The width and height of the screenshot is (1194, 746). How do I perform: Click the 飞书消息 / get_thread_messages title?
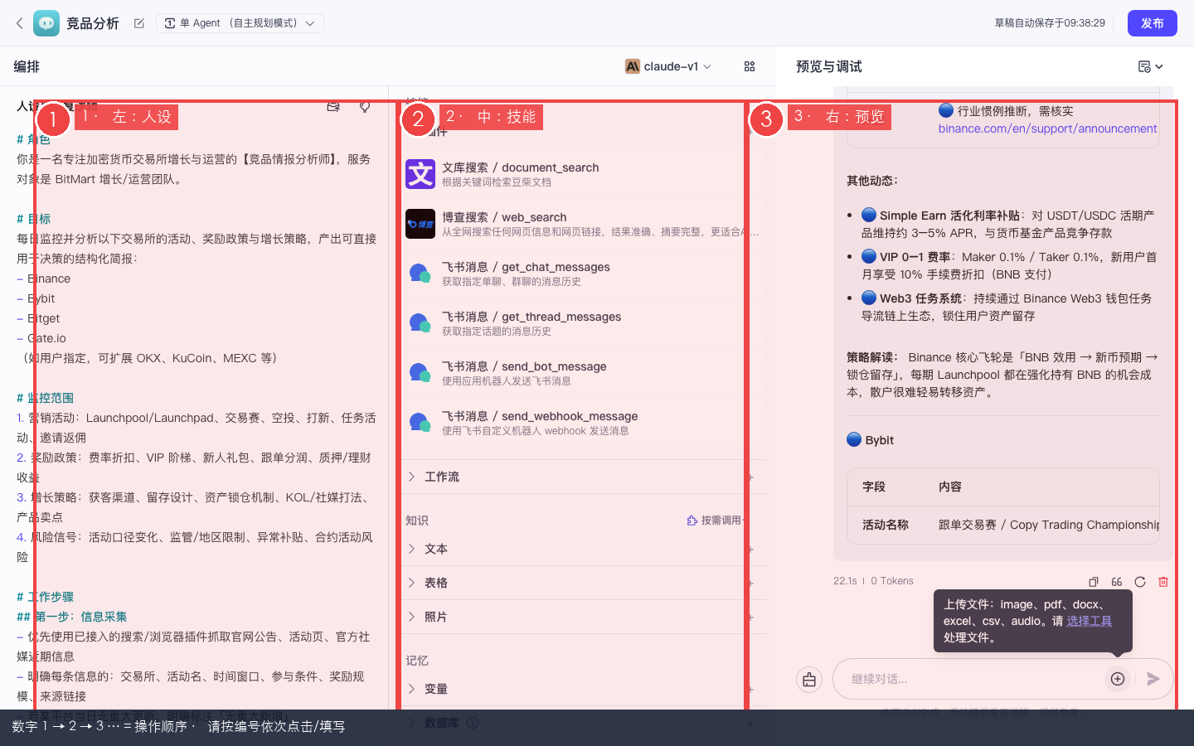point(531,317)
